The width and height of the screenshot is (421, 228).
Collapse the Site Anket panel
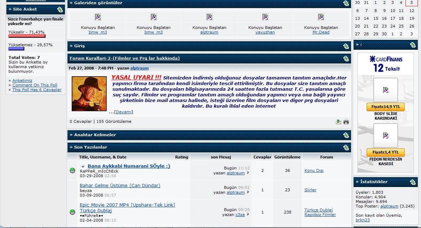60,10
